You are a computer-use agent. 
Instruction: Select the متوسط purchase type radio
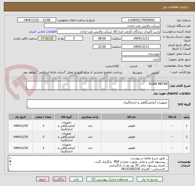click(x=146, y=72)
